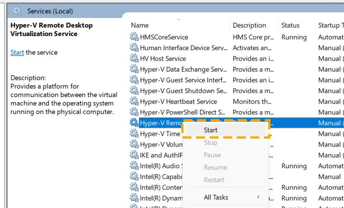Sort services by the Startup Type column

[330, 25]
